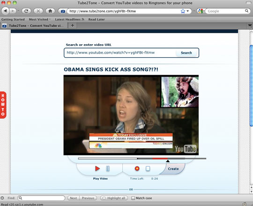
Task: Click the black triangle timeline marker
Action: pos(168,161)
